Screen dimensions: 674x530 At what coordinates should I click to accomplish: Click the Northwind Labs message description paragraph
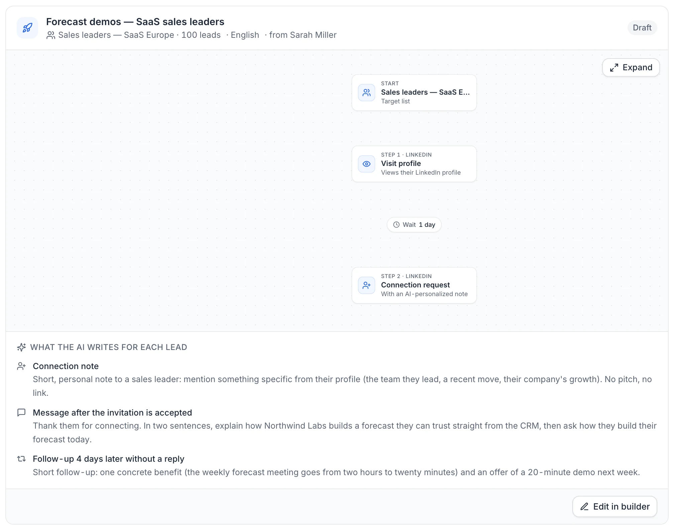(x=345, y=433)
